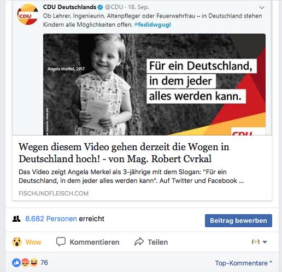
Task: Open the 8.682 Personen reached link
Action: click(x=51, y=218)
